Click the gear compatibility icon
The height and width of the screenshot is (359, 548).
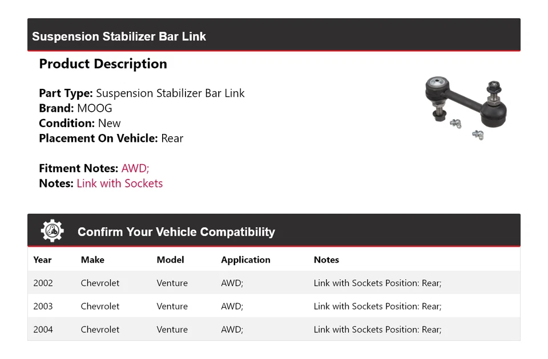tap(53, 231)
